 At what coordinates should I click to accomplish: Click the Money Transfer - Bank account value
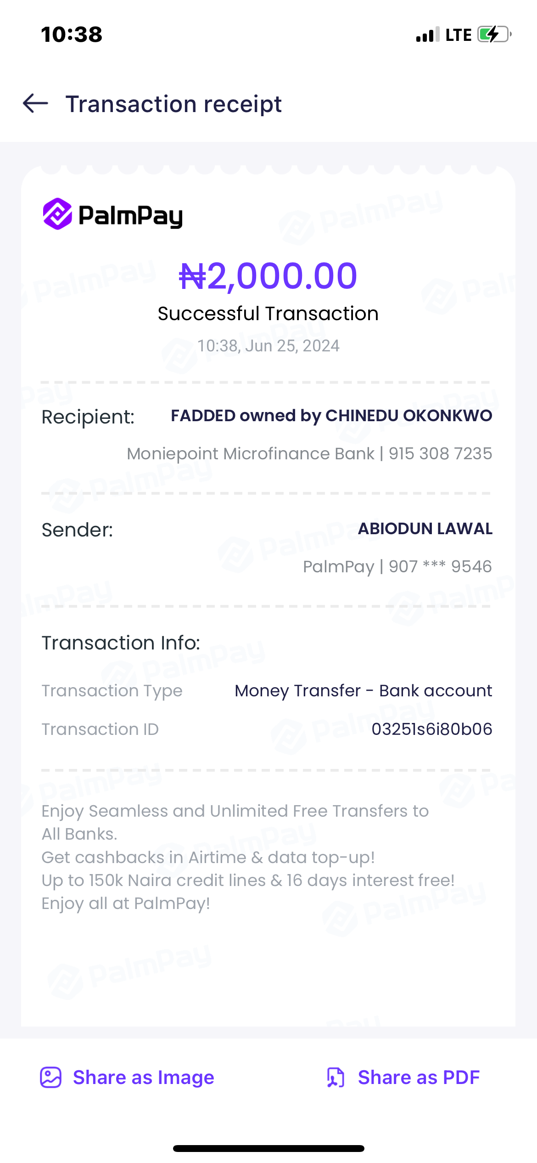pos(363,691)
